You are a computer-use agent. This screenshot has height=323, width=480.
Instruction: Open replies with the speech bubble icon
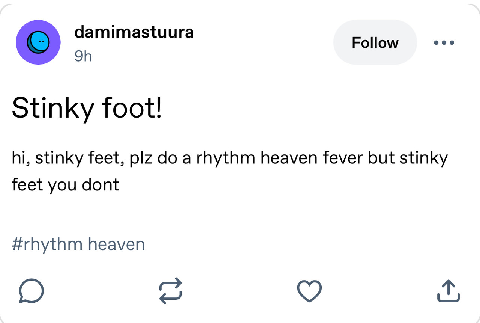(x=31, y=291)
